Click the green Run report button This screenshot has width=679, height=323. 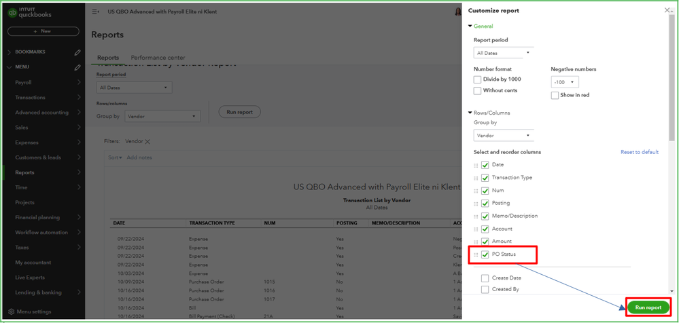pos(648,307)
